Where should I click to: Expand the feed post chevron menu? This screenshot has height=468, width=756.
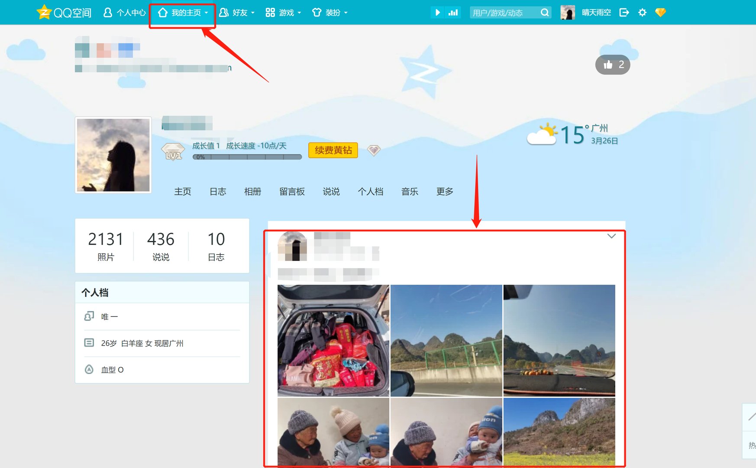coord(611,236)
